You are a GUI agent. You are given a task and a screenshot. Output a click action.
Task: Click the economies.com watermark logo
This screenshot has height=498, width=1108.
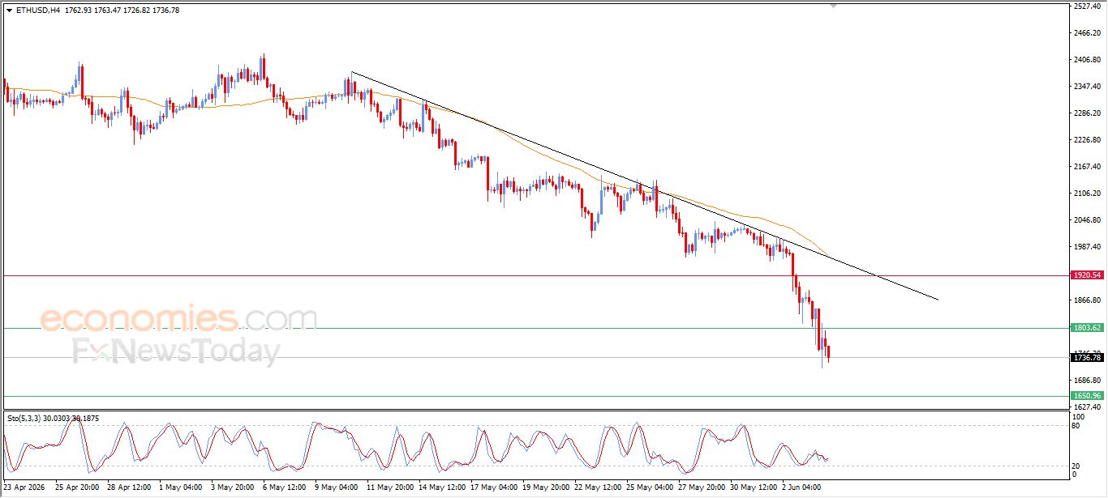(x=178, y=318)
